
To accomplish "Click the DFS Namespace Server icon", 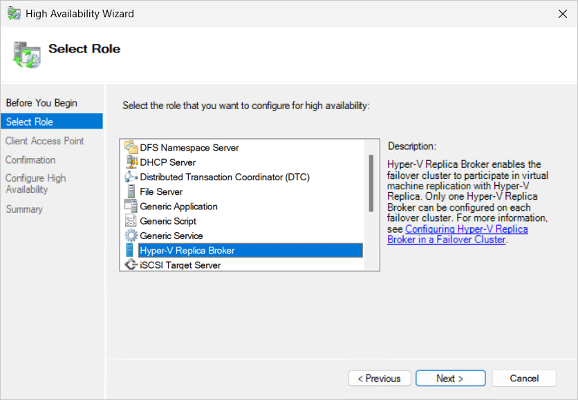I will point(130,148).
